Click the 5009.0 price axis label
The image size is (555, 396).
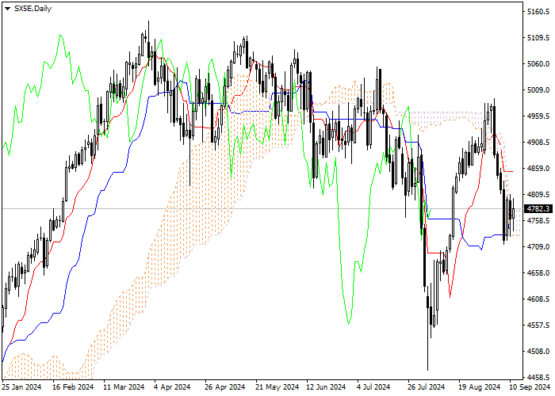(x=538, y=90)
